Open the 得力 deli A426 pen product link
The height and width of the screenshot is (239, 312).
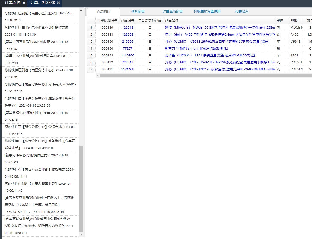pos(220,34)
